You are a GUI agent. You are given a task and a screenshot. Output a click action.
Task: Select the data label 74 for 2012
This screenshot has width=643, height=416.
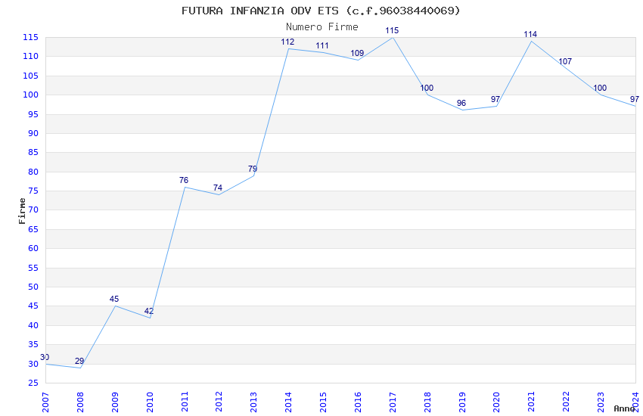(218, 188)
